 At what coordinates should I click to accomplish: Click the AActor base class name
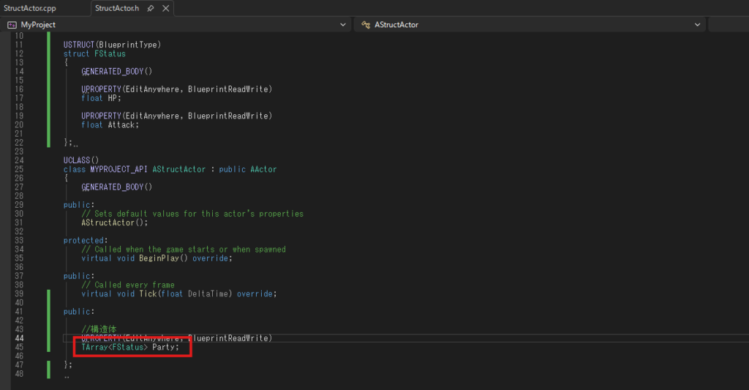click(x=263, y=169)
